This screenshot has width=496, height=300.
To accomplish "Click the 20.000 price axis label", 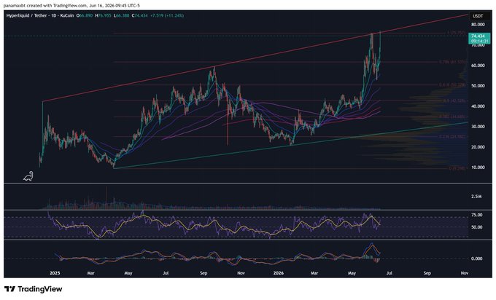I will pos(478,147).
